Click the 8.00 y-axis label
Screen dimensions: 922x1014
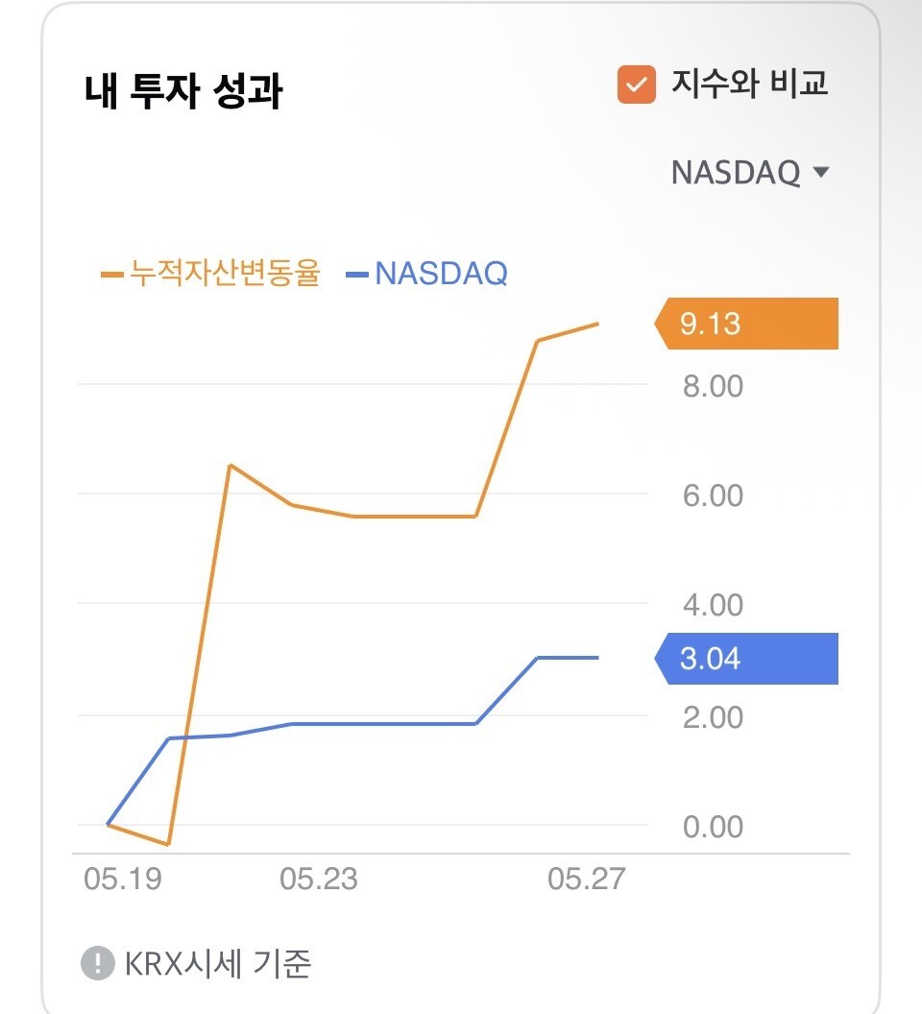(x=713, y=386)
